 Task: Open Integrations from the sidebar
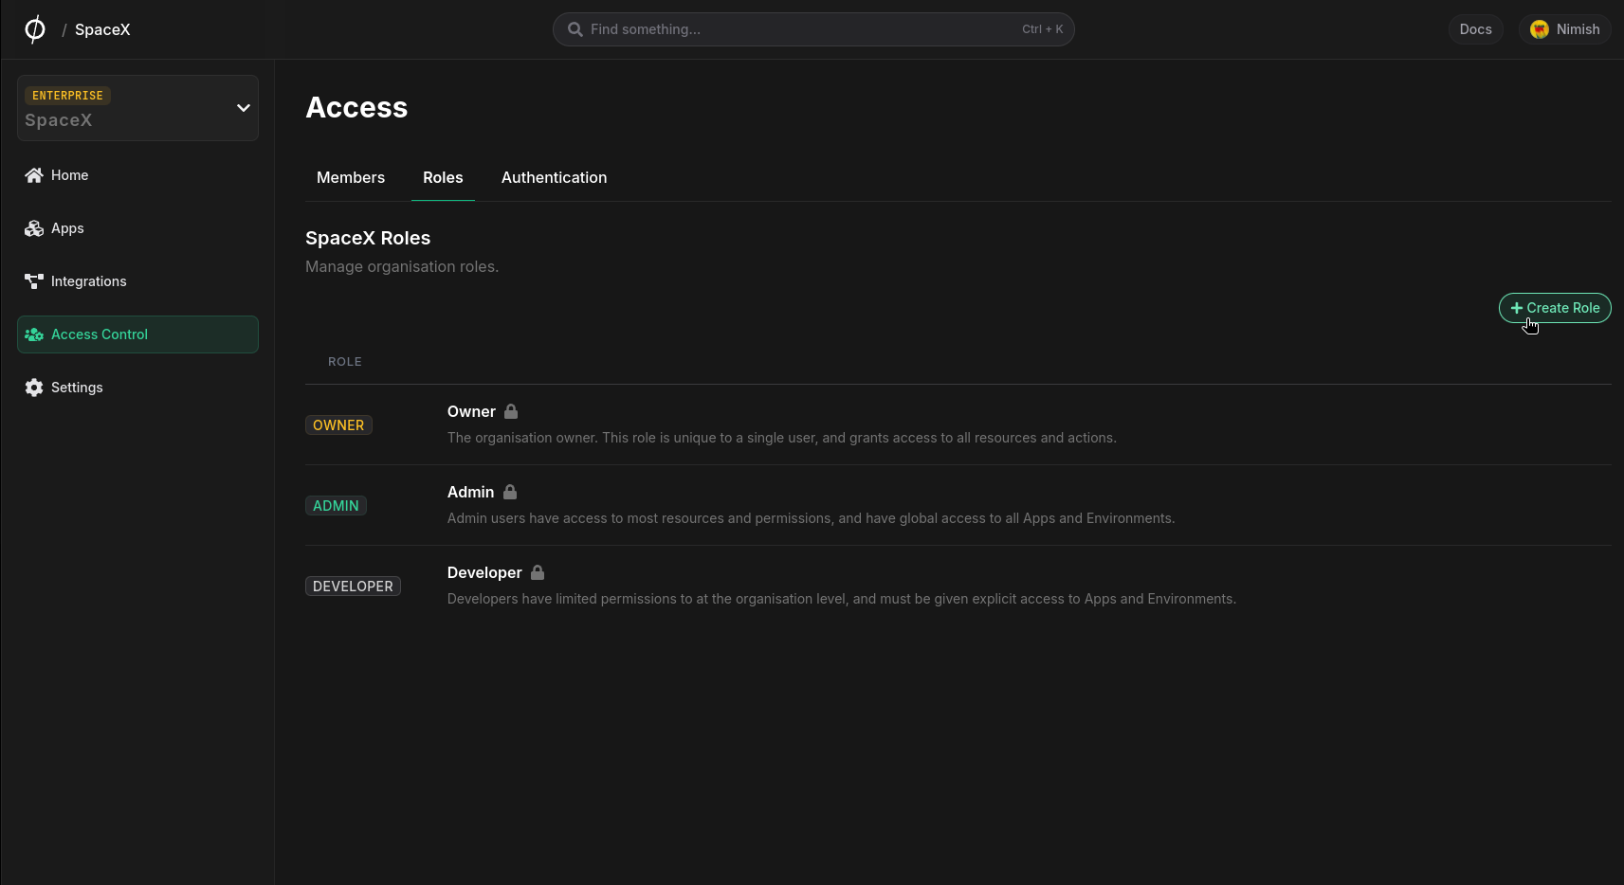pos(137,281)
